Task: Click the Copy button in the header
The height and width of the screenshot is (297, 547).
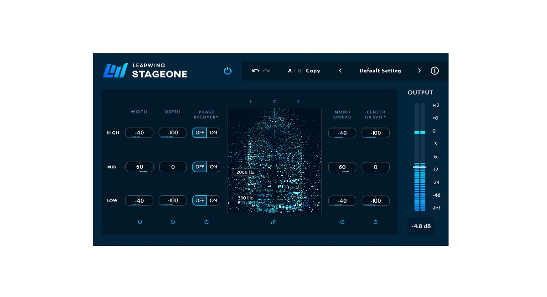Action: tap(313, 71)
